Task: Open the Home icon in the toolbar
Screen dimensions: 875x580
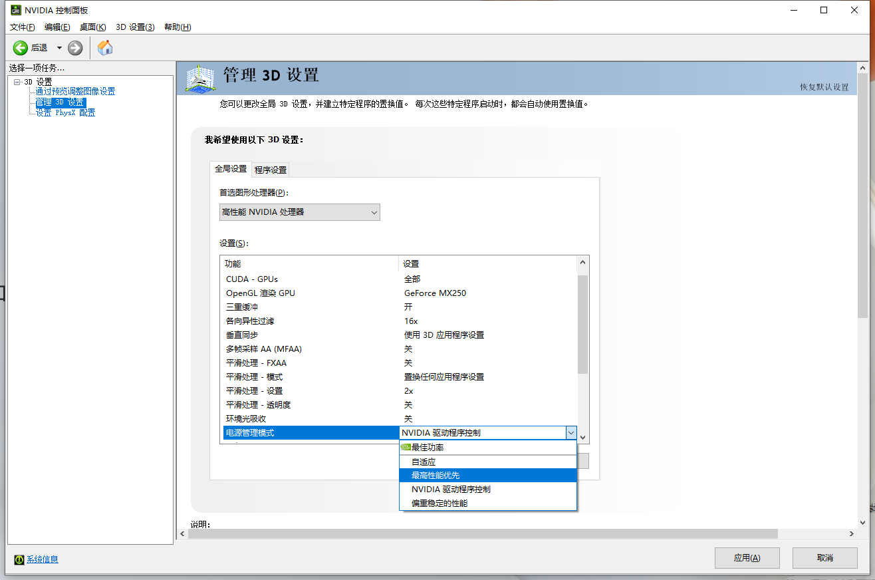Action: point(105,47)
